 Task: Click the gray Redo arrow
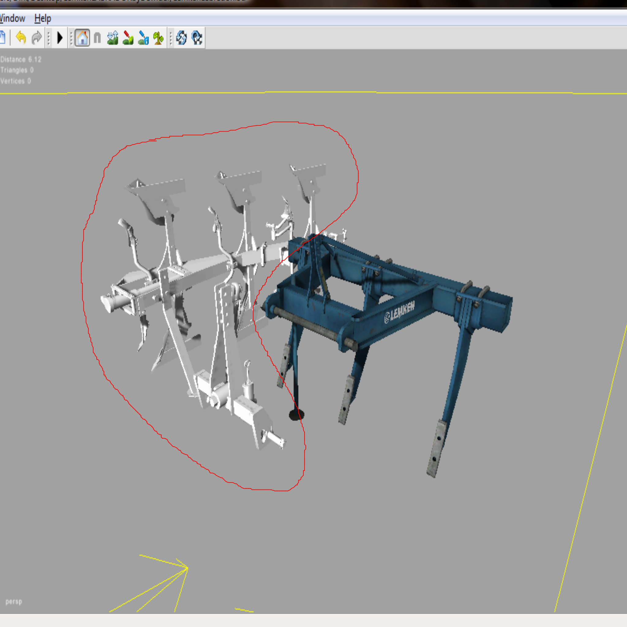[37, 38]
